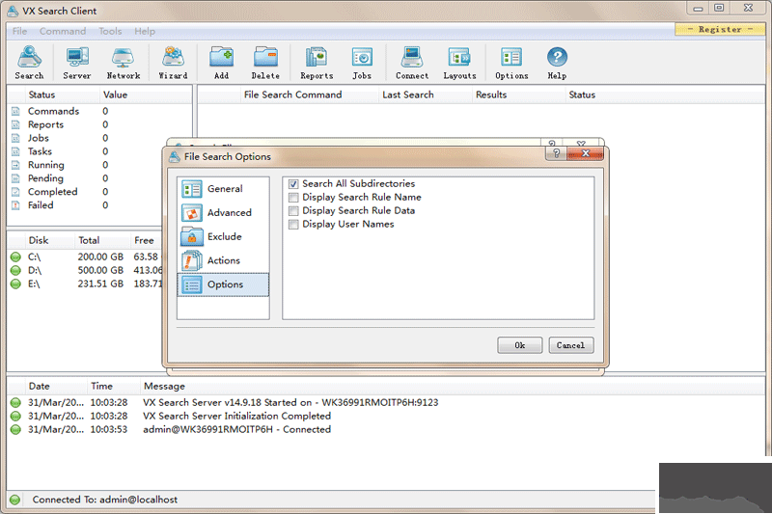Select the Jobs status row
The image size is (772, 514).
[x=99, y=138]
